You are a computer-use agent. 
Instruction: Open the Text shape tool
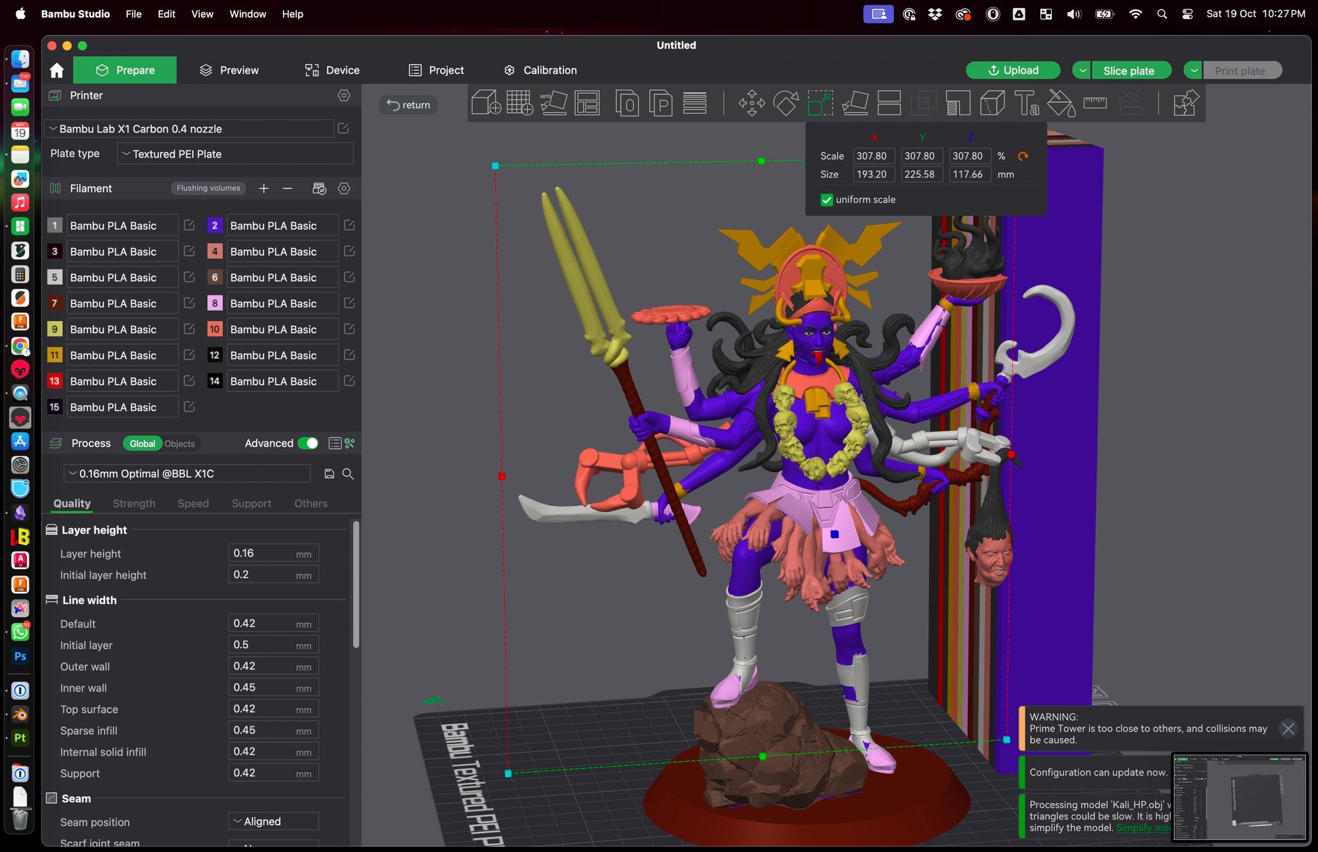[1026, 104]
